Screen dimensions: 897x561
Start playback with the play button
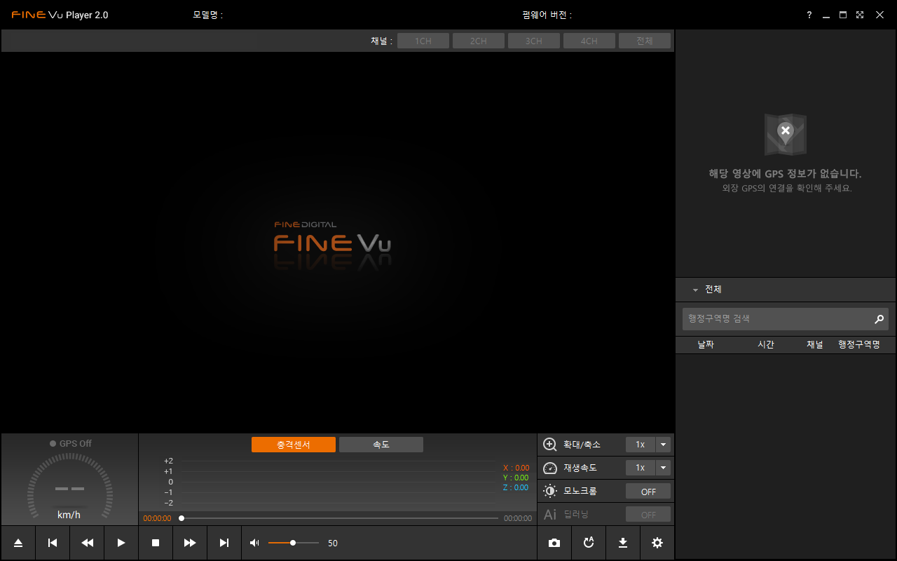(121, 543)
